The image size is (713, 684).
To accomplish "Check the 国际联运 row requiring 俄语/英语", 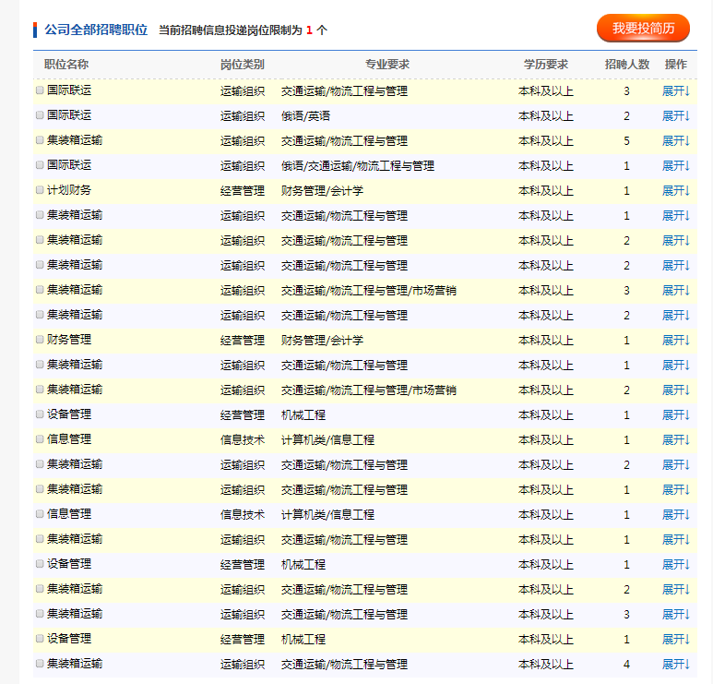I will click(x=40, y=115).
